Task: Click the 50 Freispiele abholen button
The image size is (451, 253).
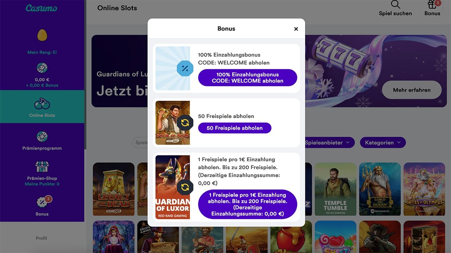Action: pos(235,128)
